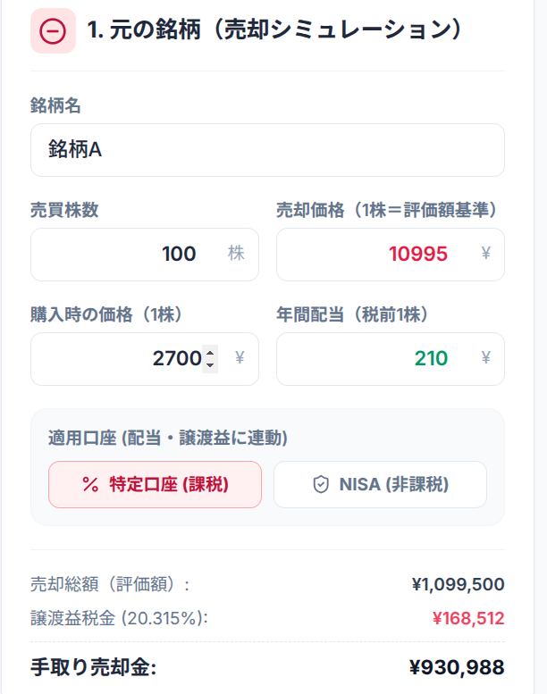The width and height of the screenshot is (547, 694).
Task: Click the 銘柄名 input containing 銘柄A
Action: coord(267,150)
